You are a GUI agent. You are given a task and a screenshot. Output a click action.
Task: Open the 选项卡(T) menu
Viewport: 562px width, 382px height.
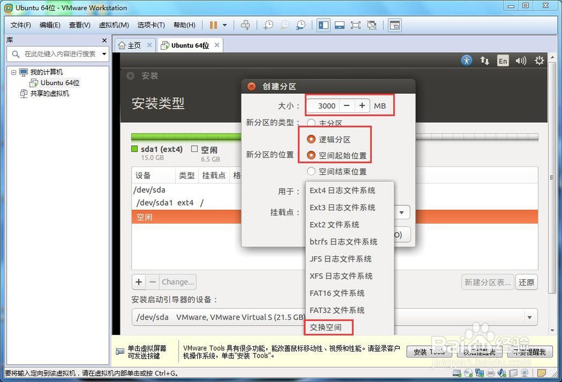tap(151, 25)
